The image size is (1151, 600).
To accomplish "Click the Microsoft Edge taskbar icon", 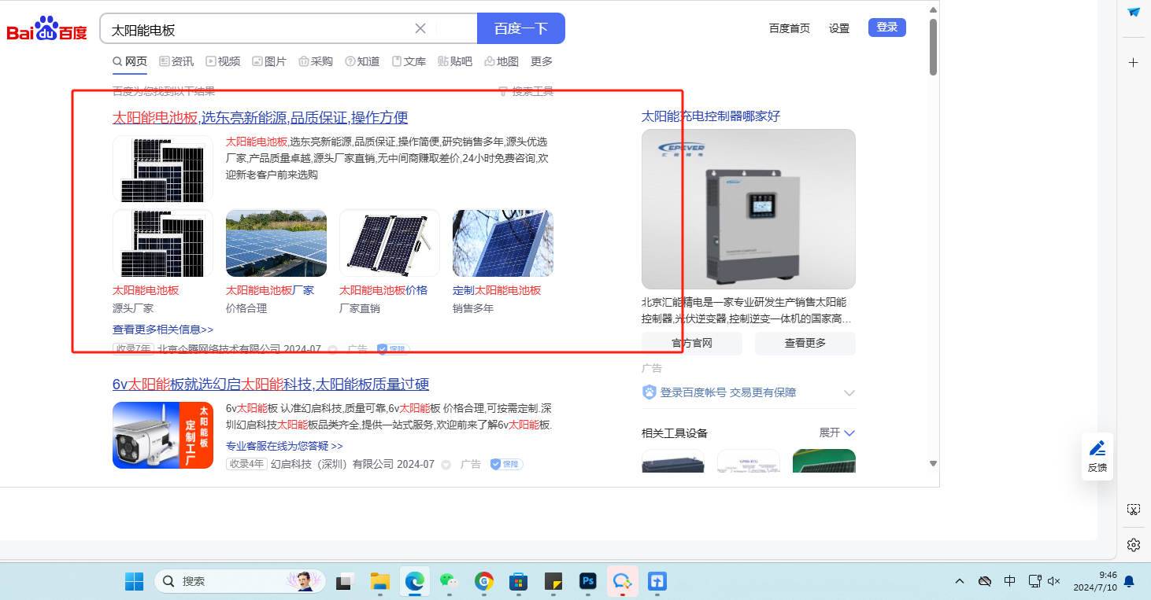I will 414,581.
